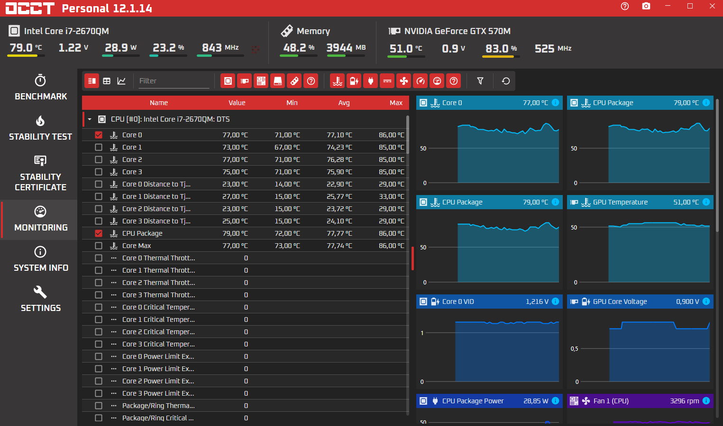The height and width of the screenshot is (426, 723).
Task: Open the Stability Test page
Action: [x=41, y=128]
